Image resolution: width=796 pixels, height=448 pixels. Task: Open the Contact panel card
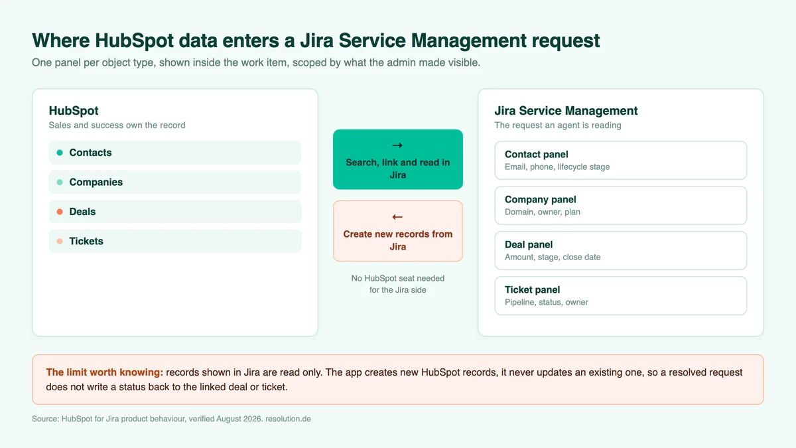(621, 160)
